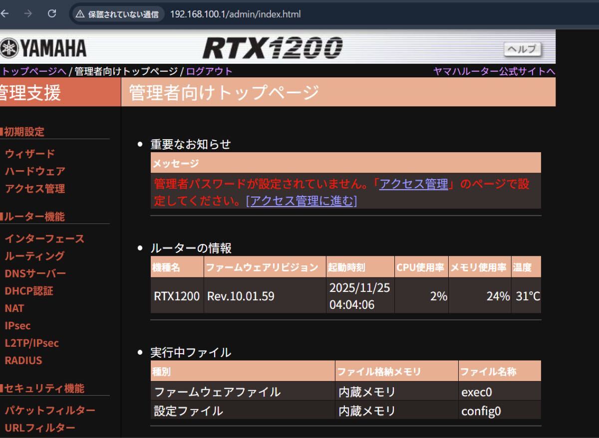Viewport: 599px width, 438px height.
Task: Click the browser forward arrow
Action: click(28, 14)
